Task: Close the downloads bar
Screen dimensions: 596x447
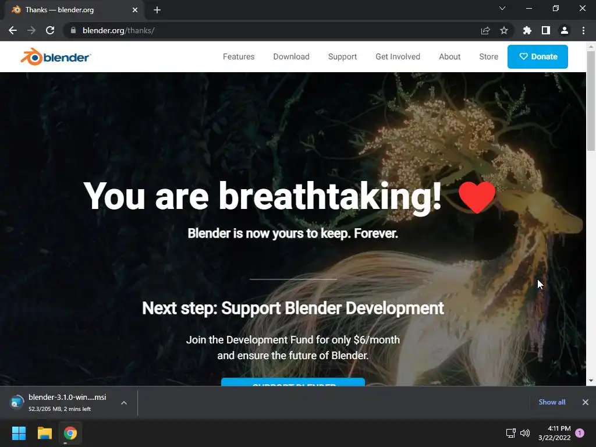Action: (586, 402)
